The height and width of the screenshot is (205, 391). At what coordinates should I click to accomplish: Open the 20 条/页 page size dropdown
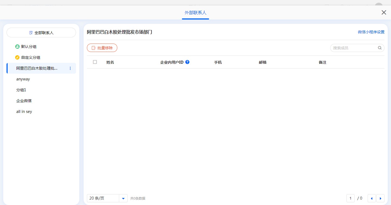pos(123,198)
